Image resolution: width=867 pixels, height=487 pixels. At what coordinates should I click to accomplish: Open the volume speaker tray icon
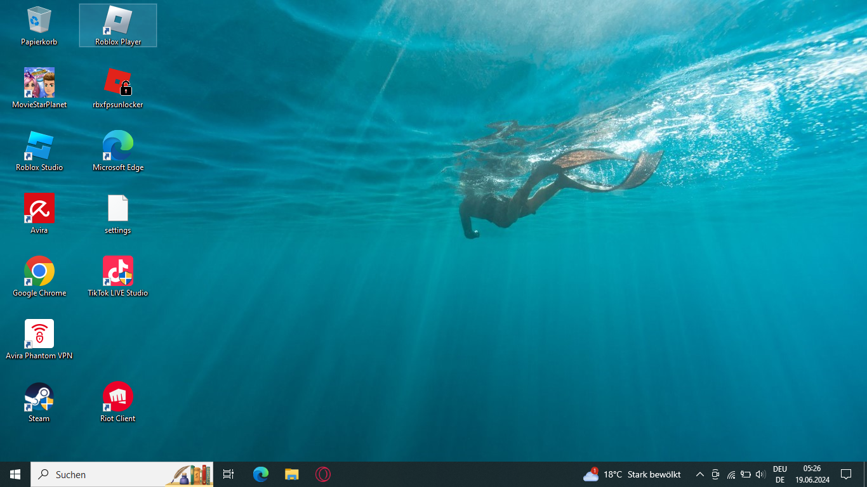pos(761,474)
